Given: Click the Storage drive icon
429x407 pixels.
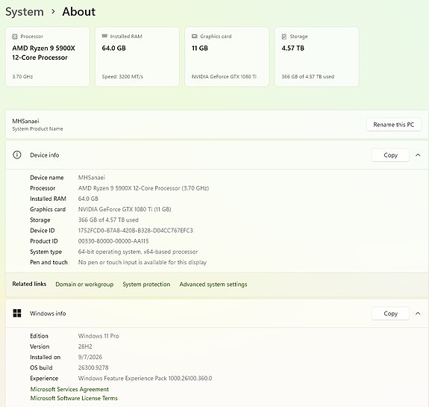Looking at the screenshot, I should point(284,37).
